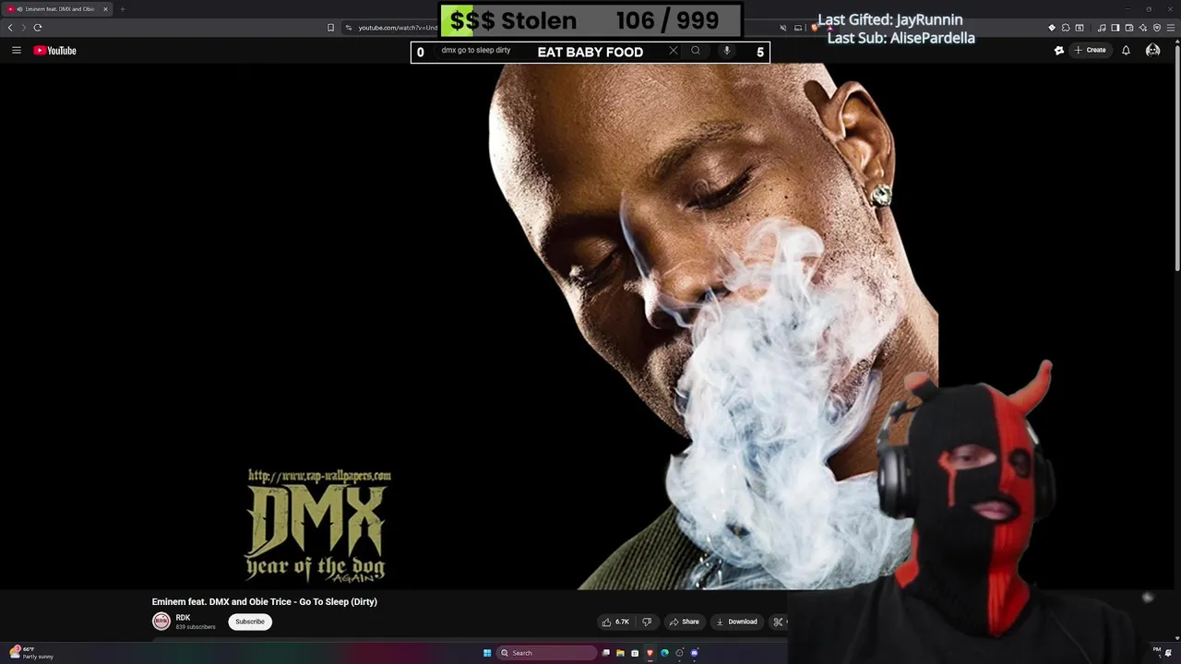Viewport: 1181px width, 664px height.
Task: Go back in the browser
Action: click(10, 28)
